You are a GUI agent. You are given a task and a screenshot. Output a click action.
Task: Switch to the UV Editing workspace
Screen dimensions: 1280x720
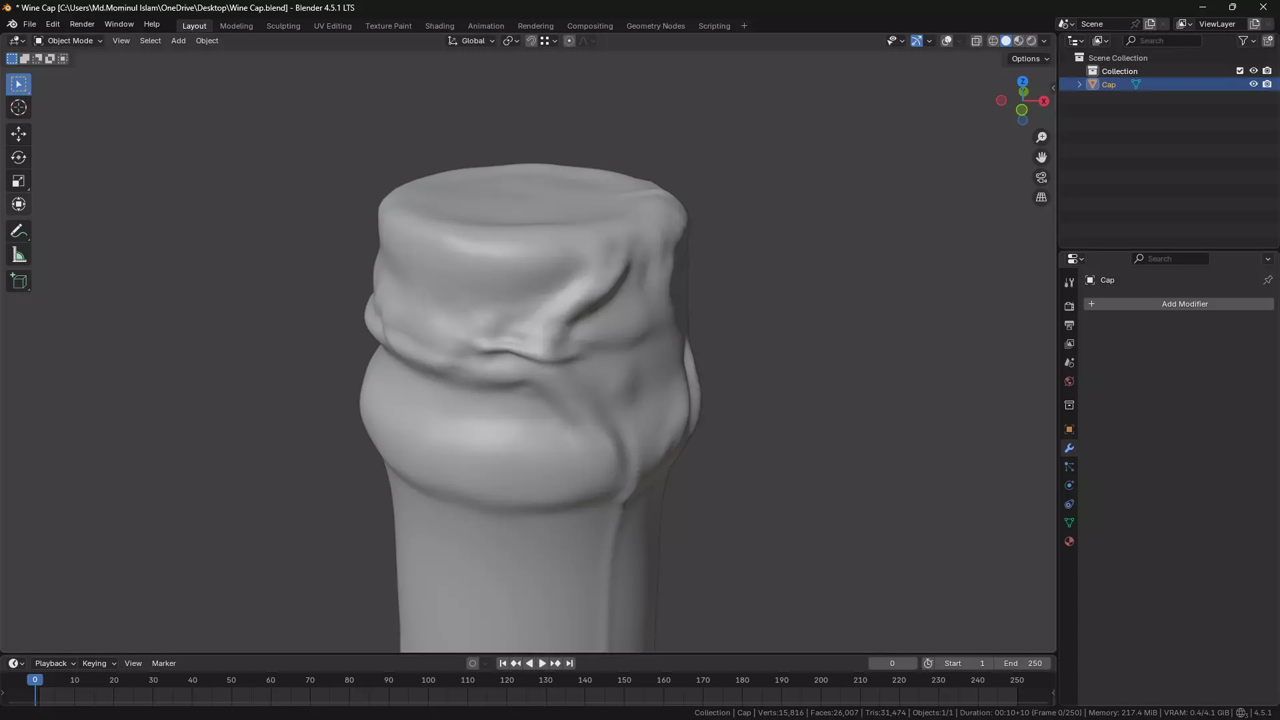click(x=333, y=26)
